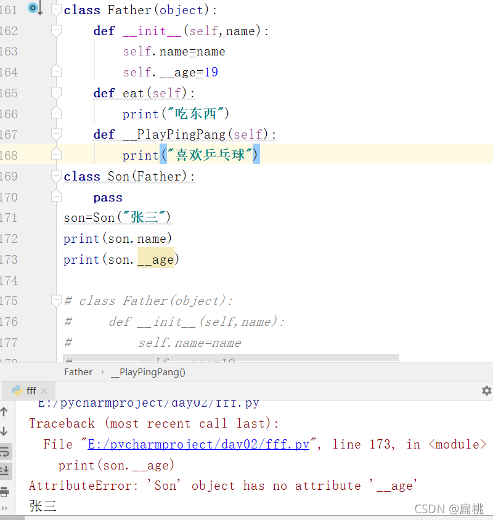Collapse the class Father code block
The image size is (493, 520).
[x=56, y=10]
